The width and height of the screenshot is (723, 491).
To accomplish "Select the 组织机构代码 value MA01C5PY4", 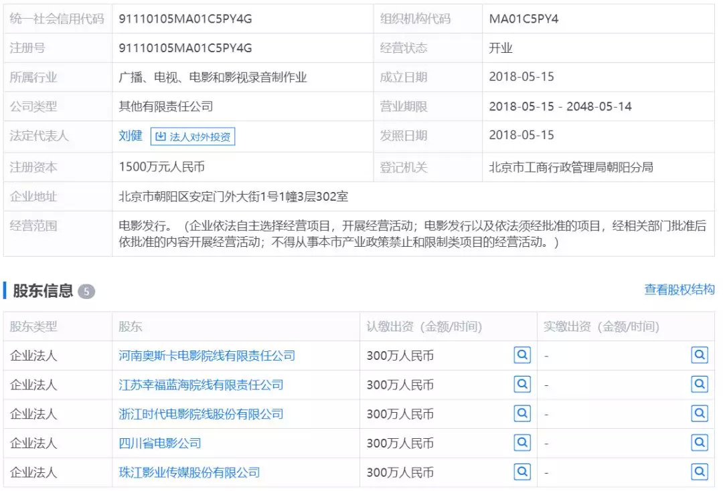I will pos(524,19).
